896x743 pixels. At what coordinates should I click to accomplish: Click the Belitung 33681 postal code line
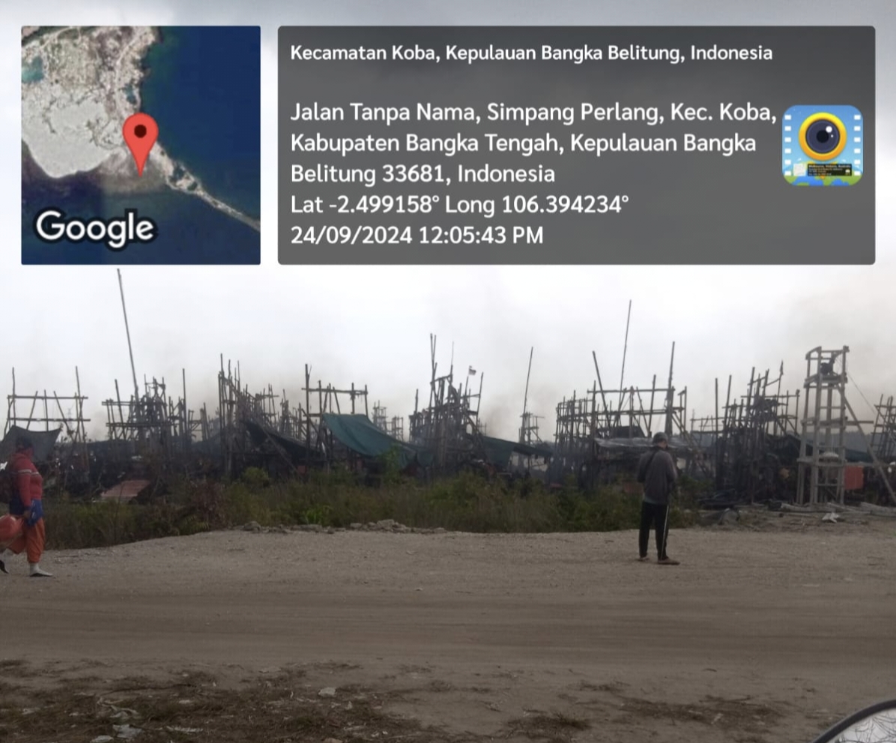point(423,174)
